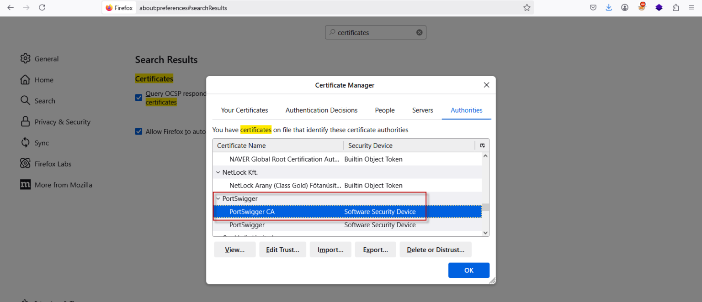The height and width of the screenshot is (302, 702).
Task: Collapse the PortSwigger certificate group
Action: pos(218,198)
